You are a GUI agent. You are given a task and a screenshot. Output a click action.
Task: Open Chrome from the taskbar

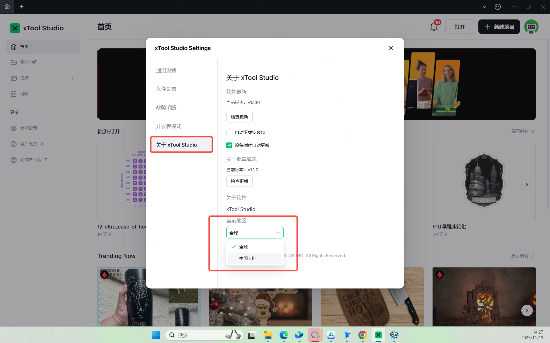[362, 335]
